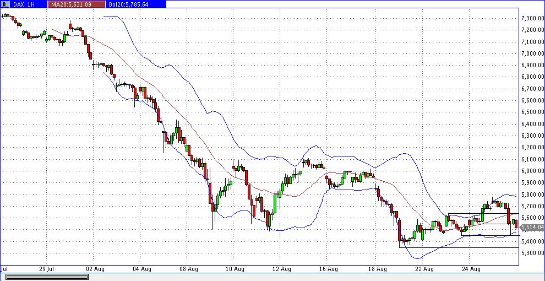The width and height of the screenshot is (545, 281).
Task: Click the 18 Aug date label
Action: click(x=377, y=269)
